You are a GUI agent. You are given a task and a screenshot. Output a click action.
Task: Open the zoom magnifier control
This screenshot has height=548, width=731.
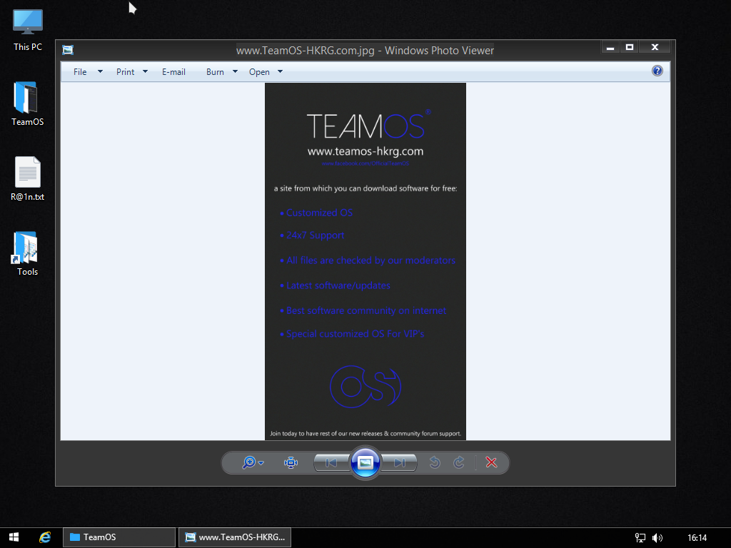pyautogui.click(x=249, y=462)
